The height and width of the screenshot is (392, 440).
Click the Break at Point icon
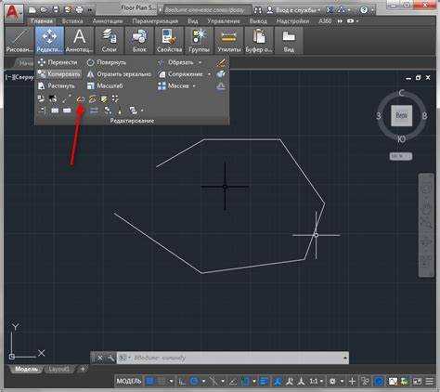(67, 111)
